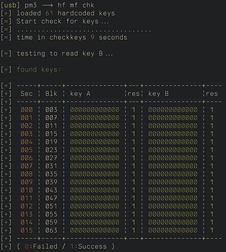The height and width of the screenshot is (252, 226).
Task: Click the 'Sec' column header
Action: [27, 94]
